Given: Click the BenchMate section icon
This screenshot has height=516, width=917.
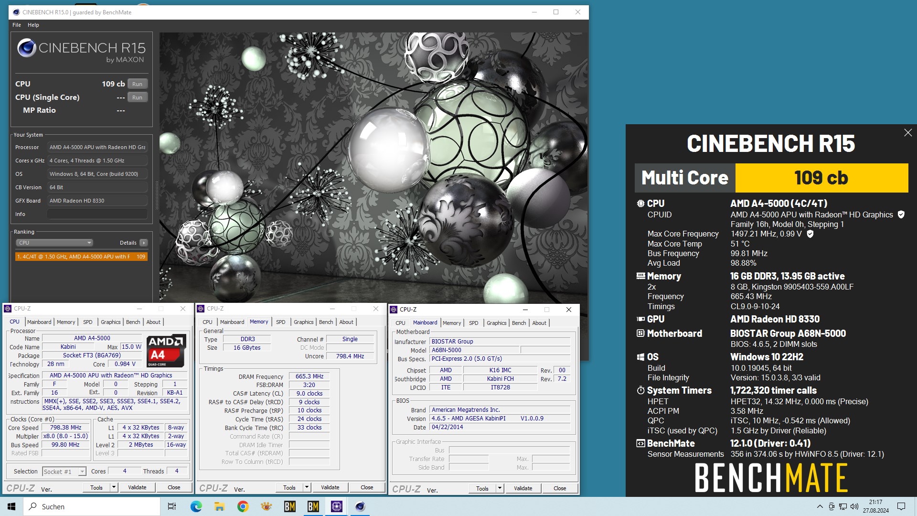Looking at the screenshot, I should 640,443.
